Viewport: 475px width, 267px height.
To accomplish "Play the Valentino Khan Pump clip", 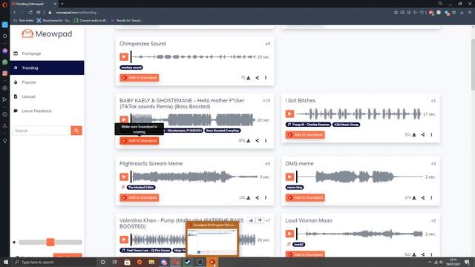I will [x=124, y=240].
